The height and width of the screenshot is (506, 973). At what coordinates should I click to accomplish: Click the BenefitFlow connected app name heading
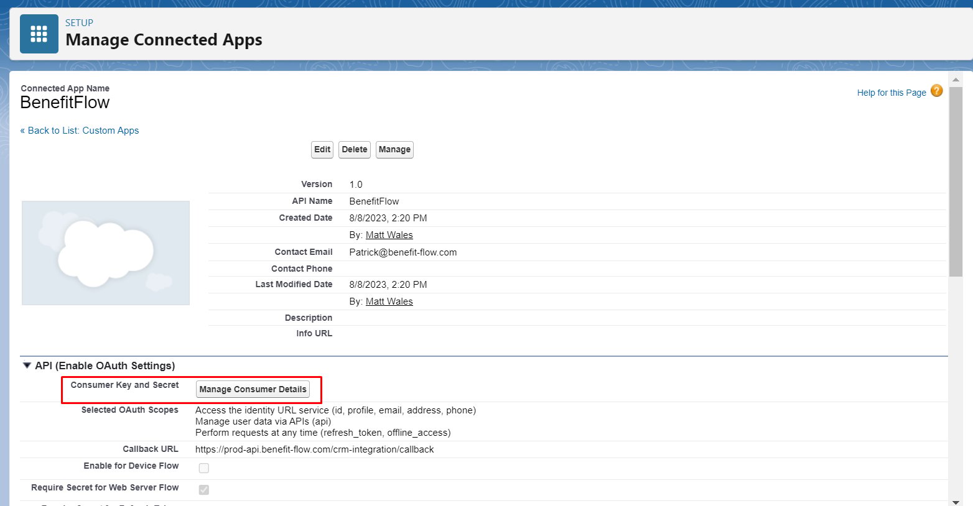[x=65, y=103]
